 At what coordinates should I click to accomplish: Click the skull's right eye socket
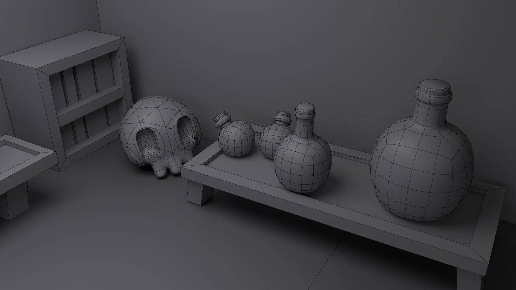click(x=185, y=131)
